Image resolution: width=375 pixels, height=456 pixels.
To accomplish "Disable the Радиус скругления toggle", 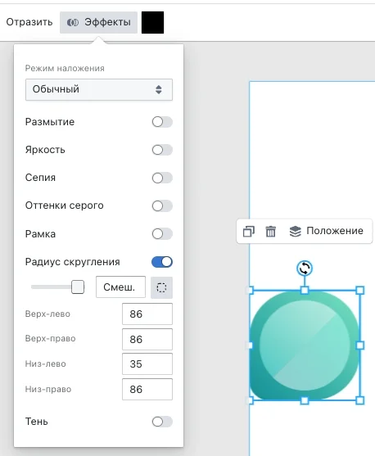I will pos(162,262).
